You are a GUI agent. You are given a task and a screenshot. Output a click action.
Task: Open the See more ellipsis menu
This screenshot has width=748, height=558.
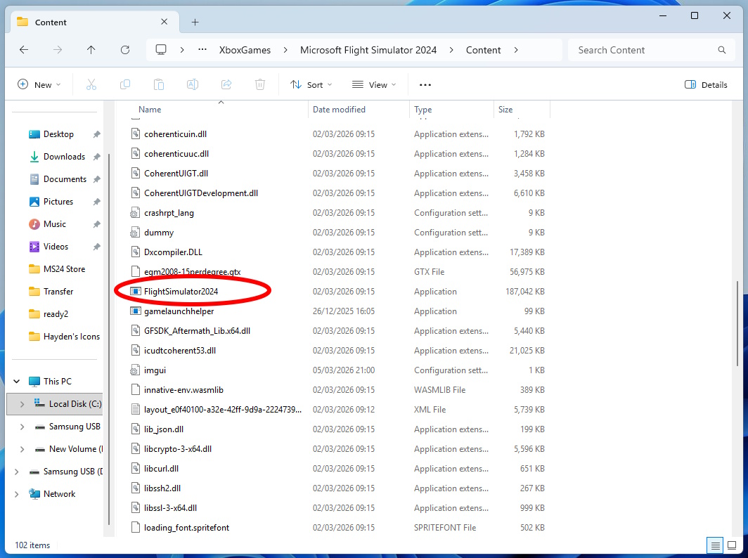[425, 85]
